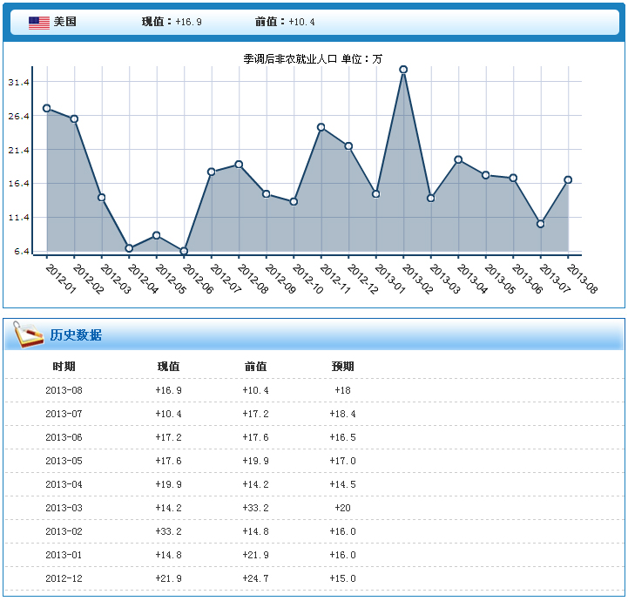Click the 2012-01 first data point marker
Image resolution: width=628 pixels, height=601 pixels.
coord(47,108)
